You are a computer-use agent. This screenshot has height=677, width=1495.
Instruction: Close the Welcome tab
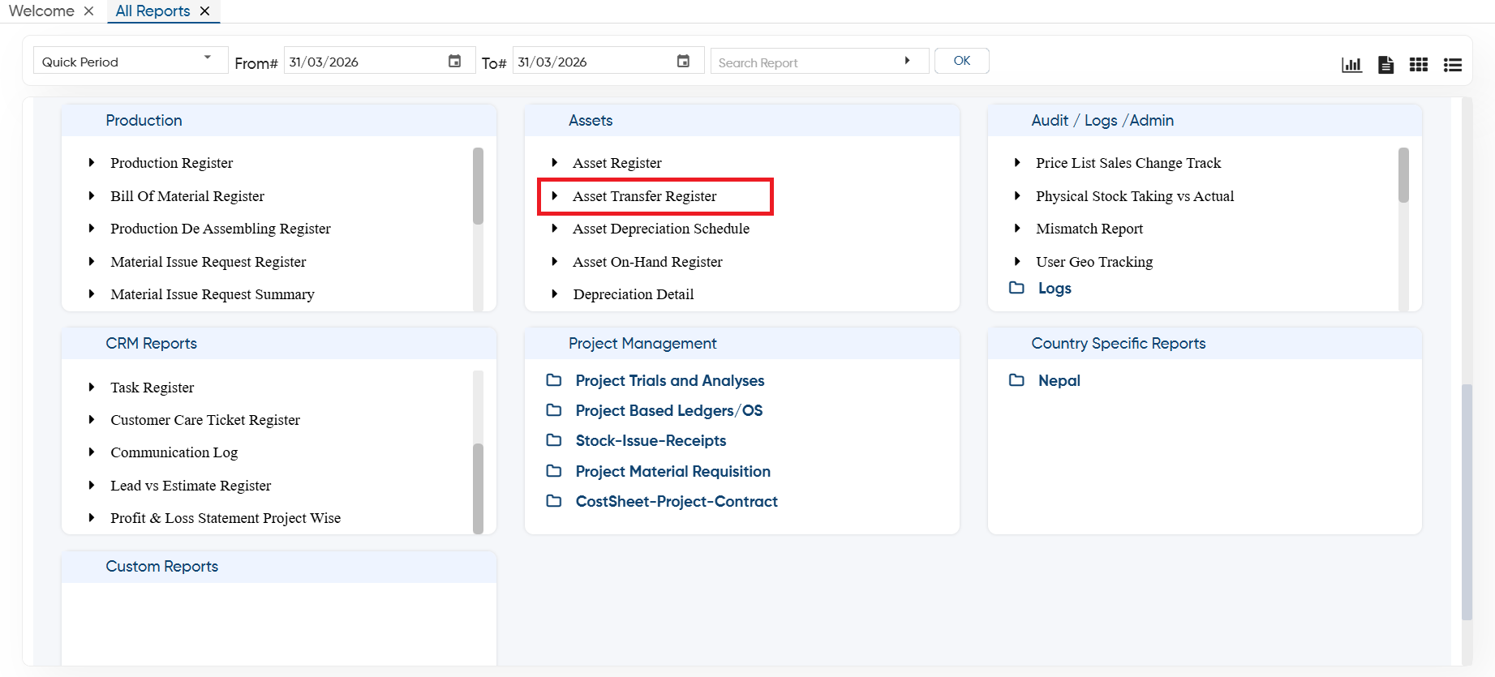[89, 11]
